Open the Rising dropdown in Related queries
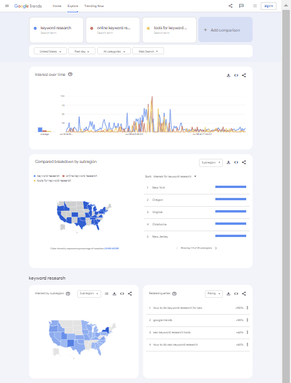Viewport: 291px width, 383px height. click(214, 294)
